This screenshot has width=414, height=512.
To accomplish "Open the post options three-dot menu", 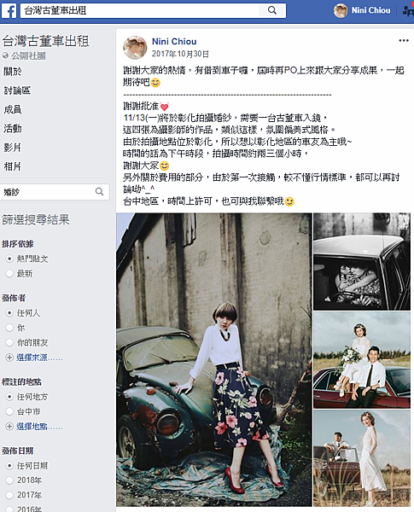I will (404, 40).
